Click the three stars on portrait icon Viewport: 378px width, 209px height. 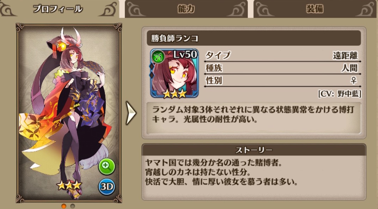coord(174,93)
